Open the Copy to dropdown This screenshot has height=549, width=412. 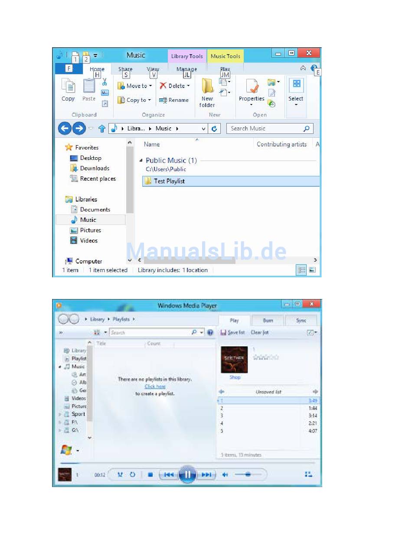pyautogui.click(x=134, y=100)
